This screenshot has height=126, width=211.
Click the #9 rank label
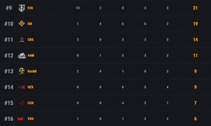9,8
